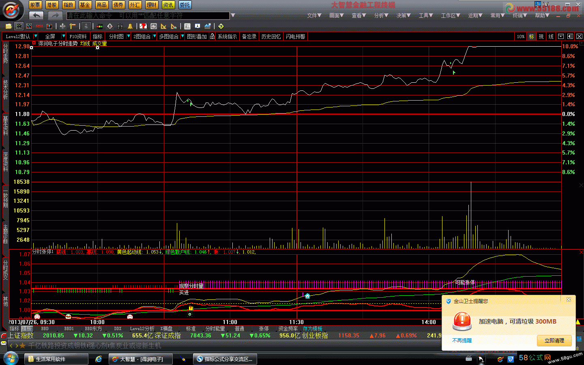Click the open folder toolbar icon
The image size is (584, 365).
(x=9, y=26)
